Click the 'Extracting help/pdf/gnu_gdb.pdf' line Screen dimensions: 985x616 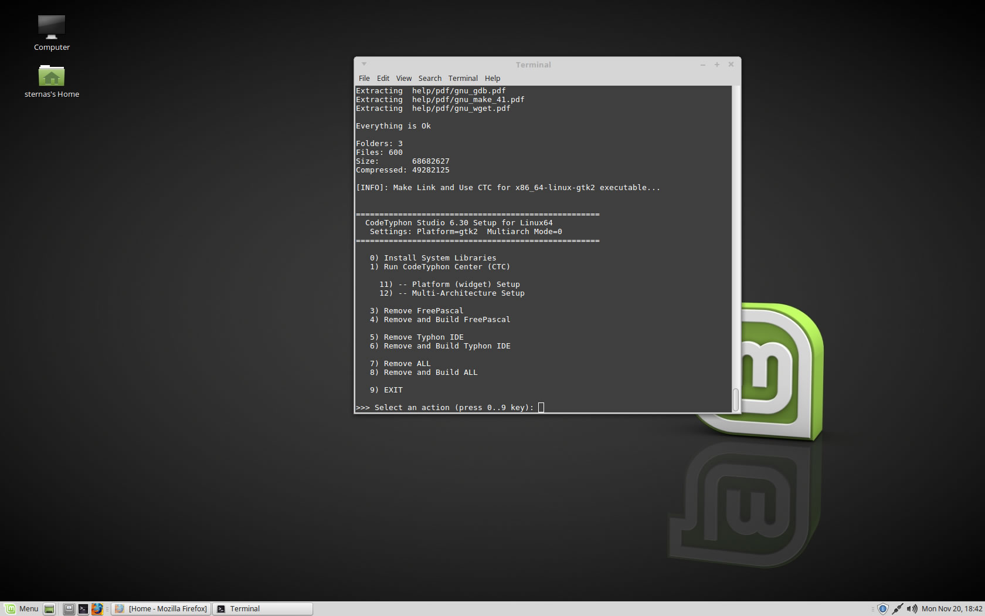[430, 90]
